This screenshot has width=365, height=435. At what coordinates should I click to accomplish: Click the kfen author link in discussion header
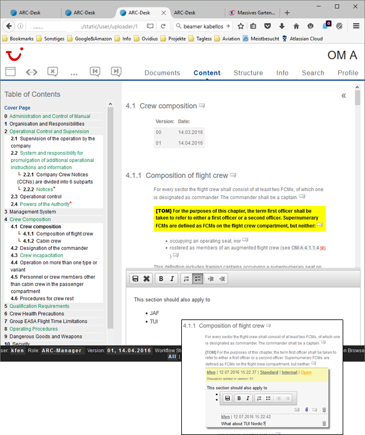click(x=211, y=372)
